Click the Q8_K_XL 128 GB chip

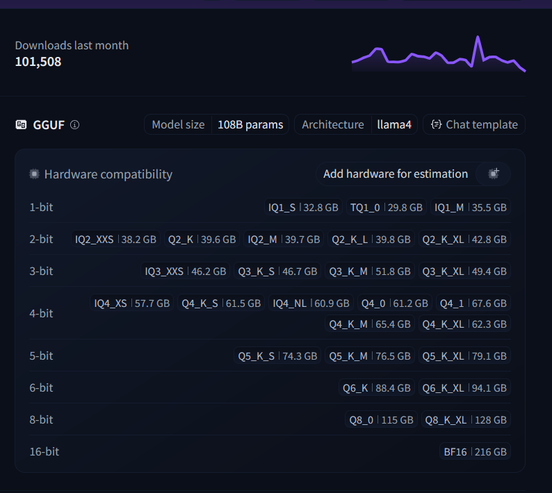(466, 420)
